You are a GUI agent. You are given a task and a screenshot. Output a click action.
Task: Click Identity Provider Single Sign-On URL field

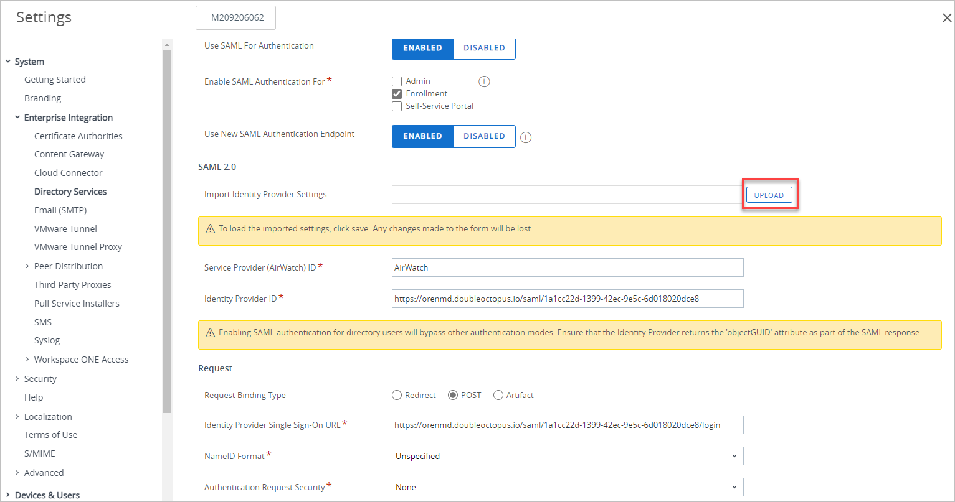pyautogui.click(x=568, y=425)
